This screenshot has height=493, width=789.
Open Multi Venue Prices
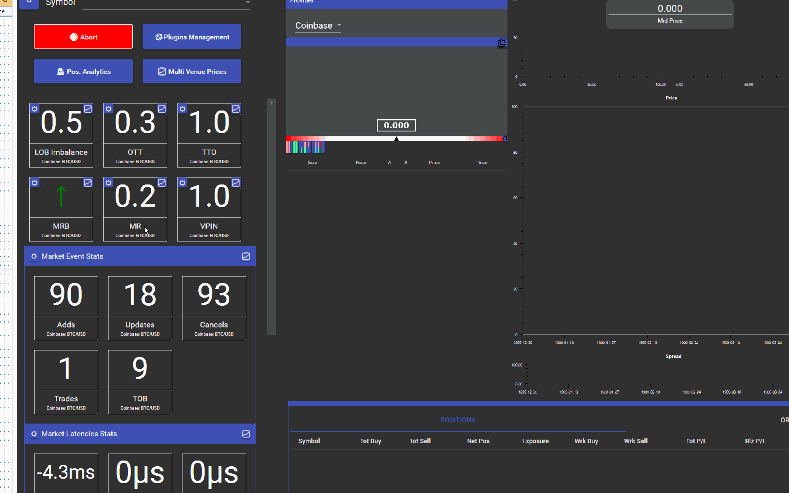191,71
